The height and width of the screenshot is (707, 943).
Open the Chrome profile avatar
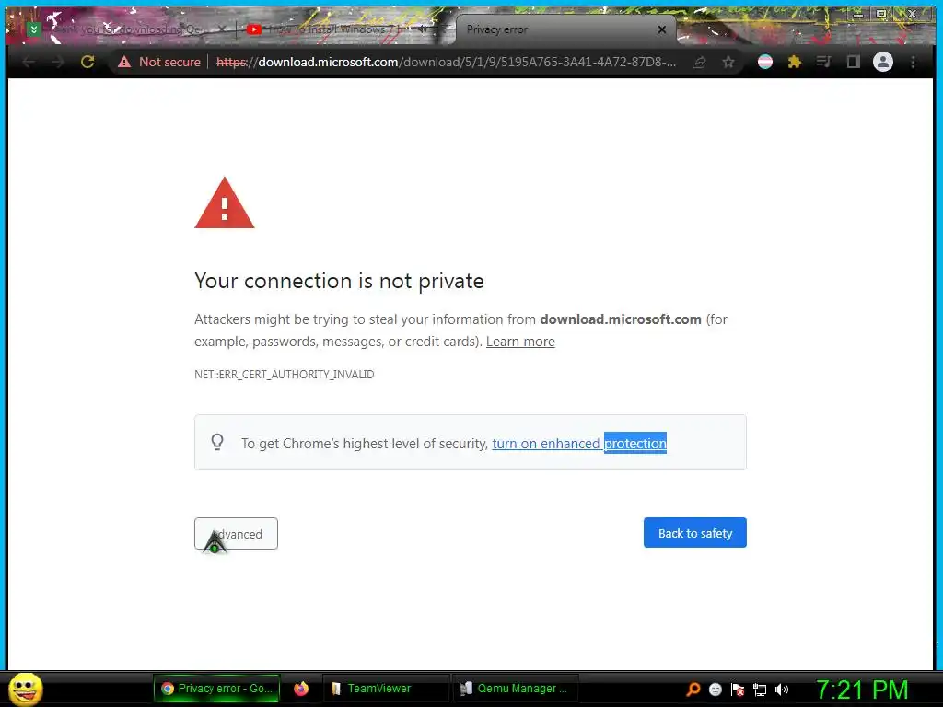coord(883,62)
